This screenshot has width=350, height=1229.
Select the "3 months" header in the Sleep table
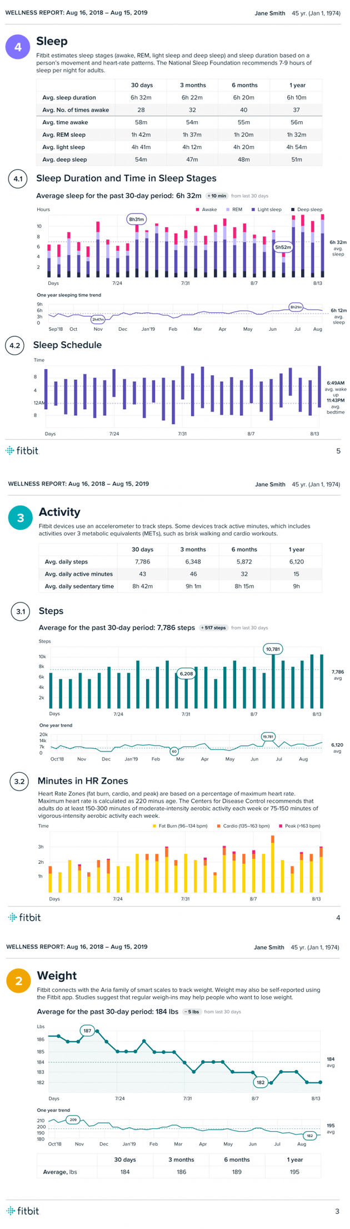192,85
